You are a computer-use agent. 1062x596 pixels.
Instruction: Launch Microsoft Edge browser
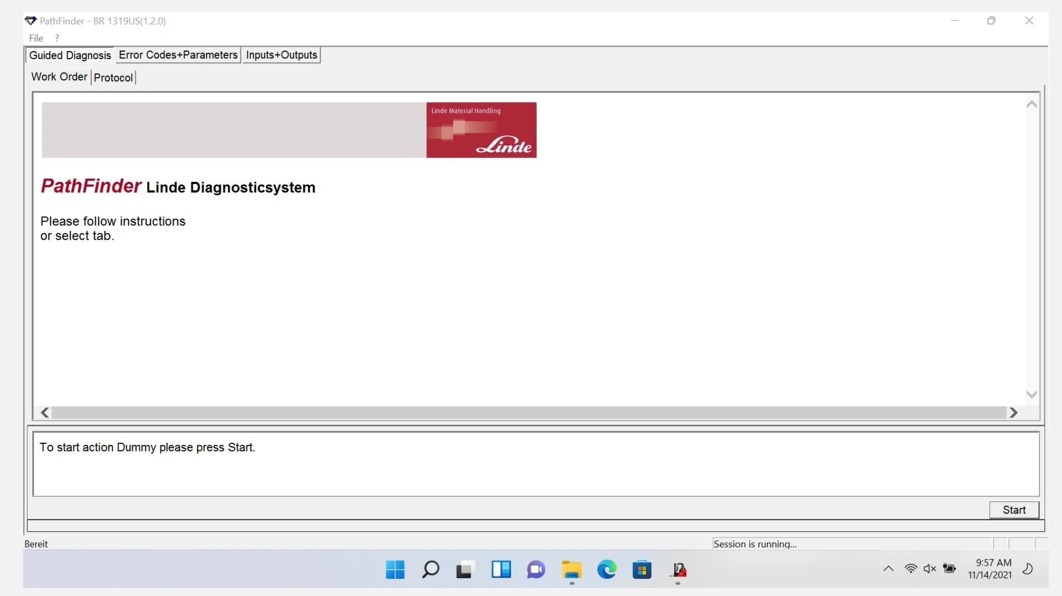[606, 570]
